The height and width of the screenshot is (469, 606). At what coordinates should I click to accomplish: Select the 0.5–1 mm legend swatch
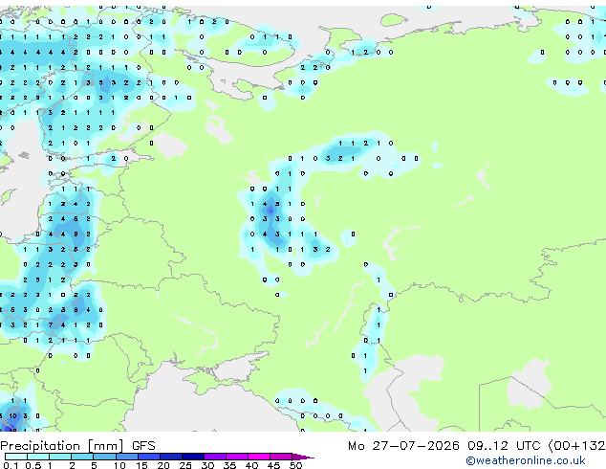[x=38, y=457]
